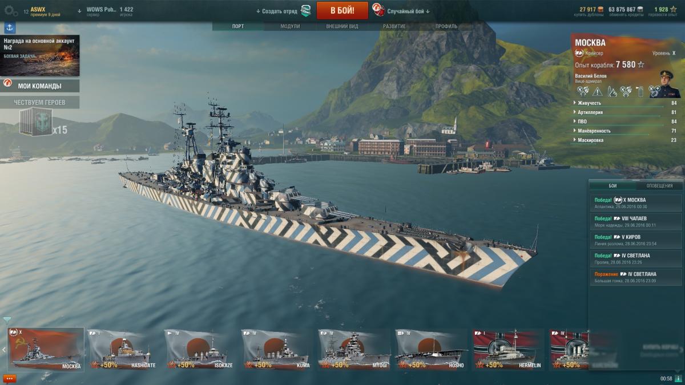Click the division emblem next to Создать отряд
Screen dimensions: 685x385
point(306,10)
